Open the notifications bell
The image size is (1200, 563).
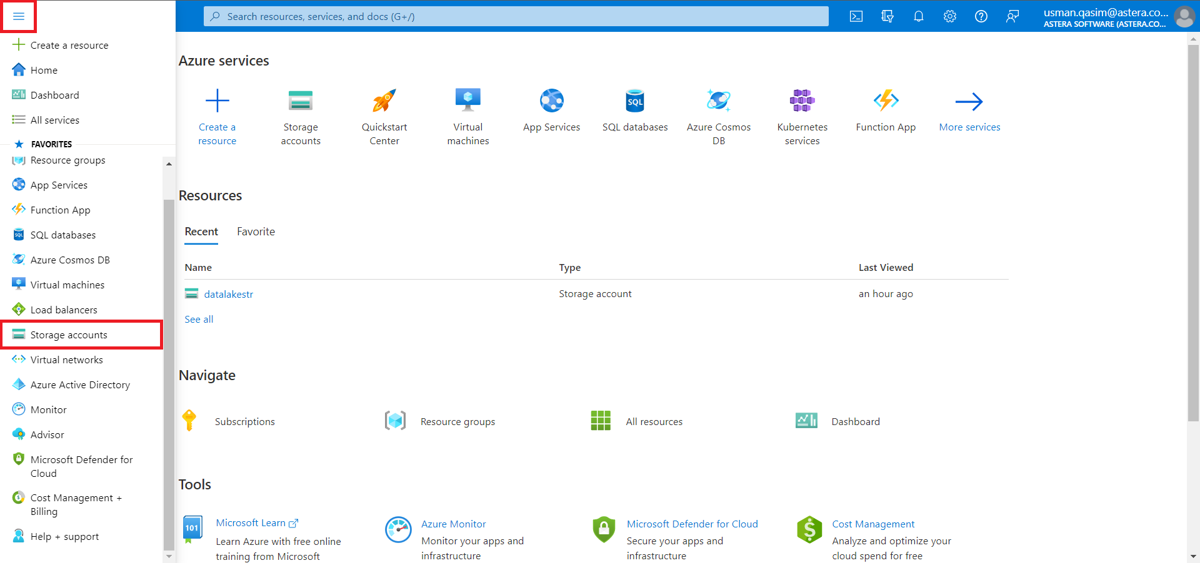(x=918, y=16)
